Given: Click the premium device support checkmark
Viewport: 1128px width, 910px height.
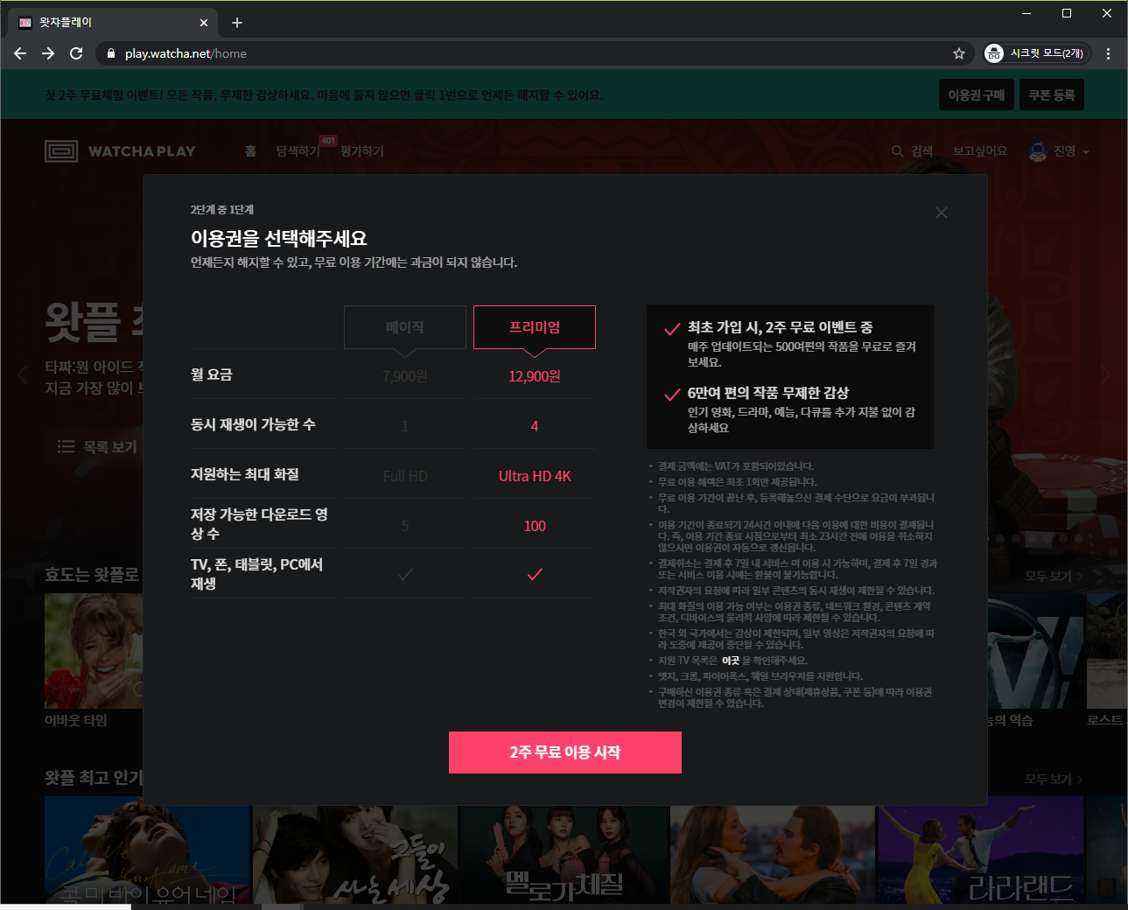Looking at the screenshot, I should point(535,574).
